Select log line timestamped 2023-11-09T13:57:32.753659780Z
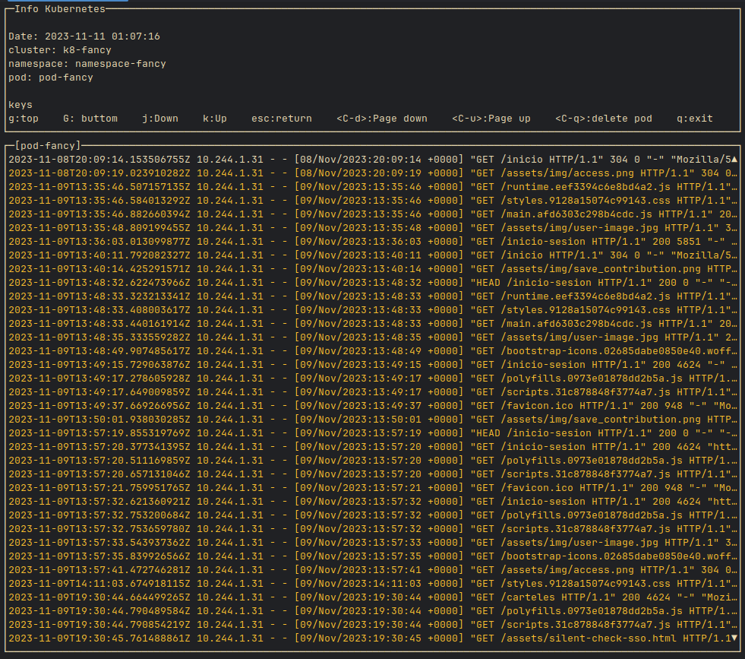745x659 pixels. [372, 529]
